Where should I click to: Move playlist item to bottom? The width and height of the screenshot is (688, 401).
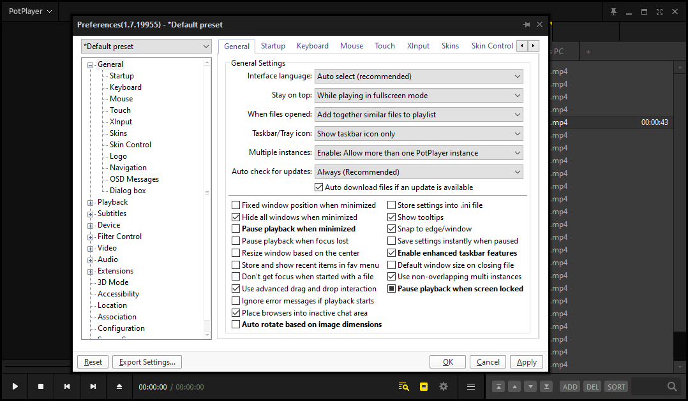click(546, 386)
